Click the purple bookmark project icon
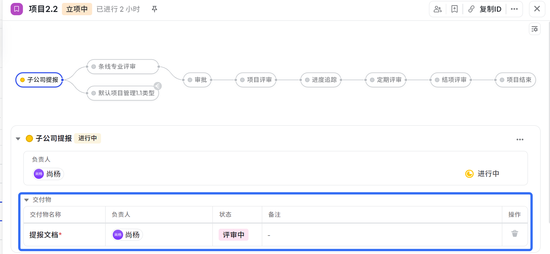Screen dimensions: 550x254 point(17,9)
